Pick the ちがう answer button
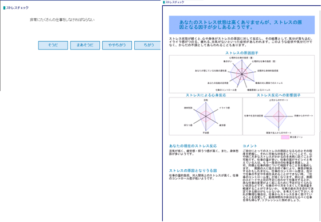321x222 pixels. click(147, 45)
